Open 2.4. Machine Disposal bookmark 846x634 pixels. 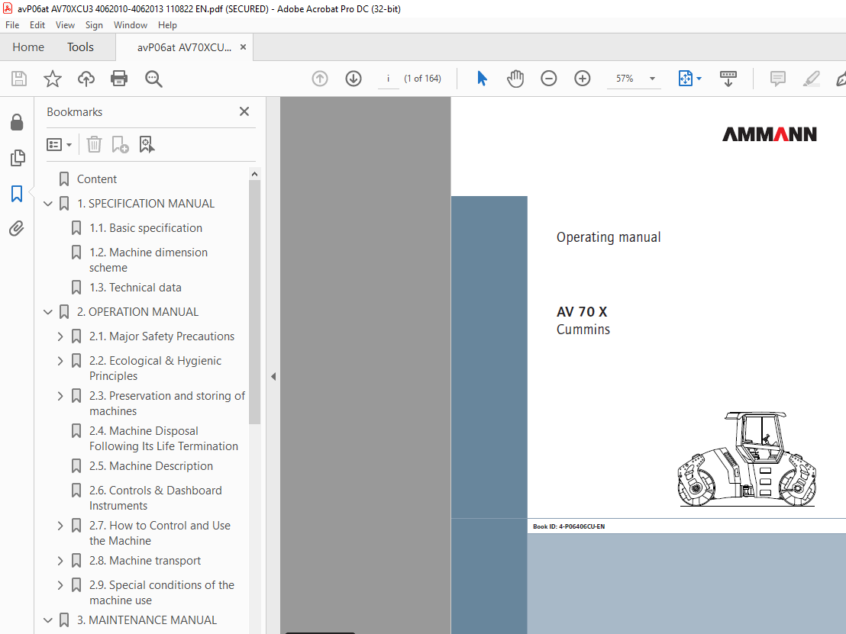[163, 438]
